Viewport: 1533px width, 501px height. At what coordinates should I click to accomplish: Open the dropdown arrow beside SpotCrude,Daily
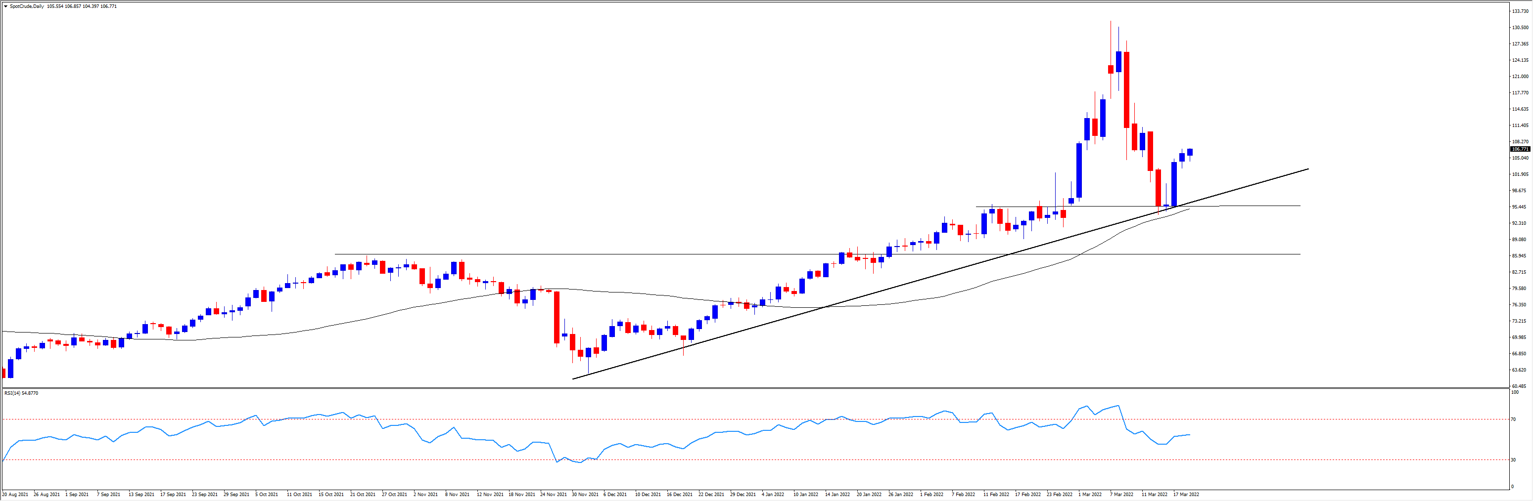tap(5, 6)
